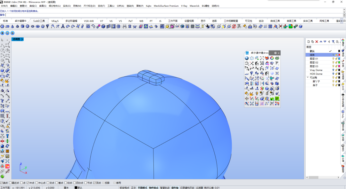Switch to the VRay5 toolbar tab
The width and height of the screenshot is (346, 189).
[x=55, y=21]
